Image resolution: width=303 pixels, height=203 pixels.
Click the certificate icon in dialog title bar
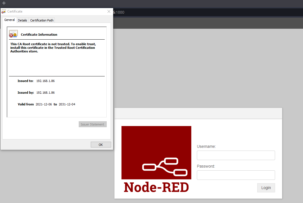pos(4,12)
